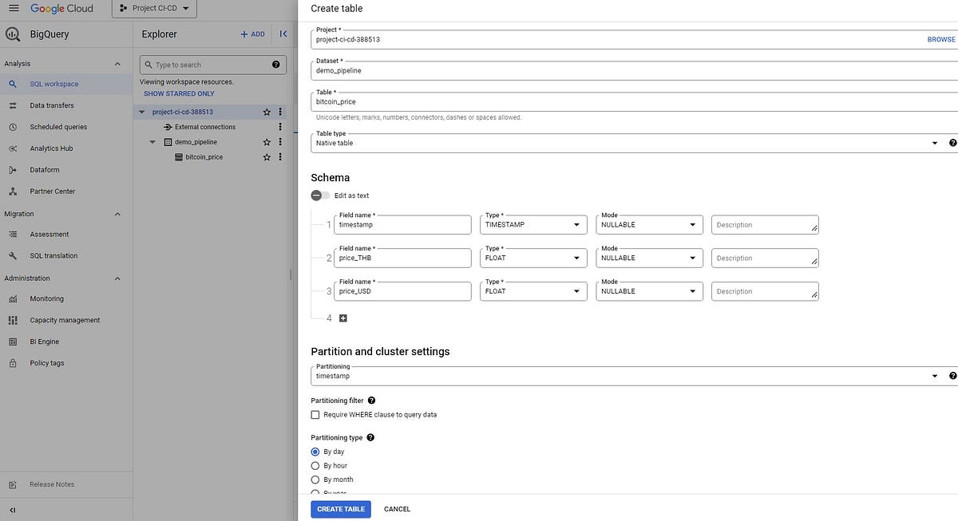Go to the Monitoring page

coord(46,298)
